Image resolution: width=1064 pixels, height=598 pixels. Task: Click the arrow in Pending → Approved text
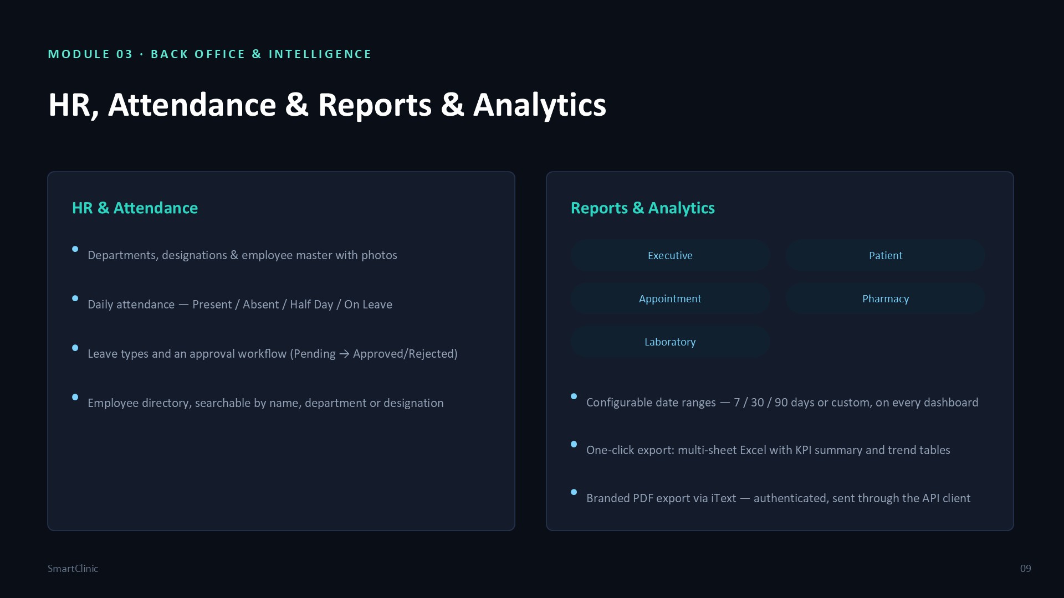(x=344, y=354)
